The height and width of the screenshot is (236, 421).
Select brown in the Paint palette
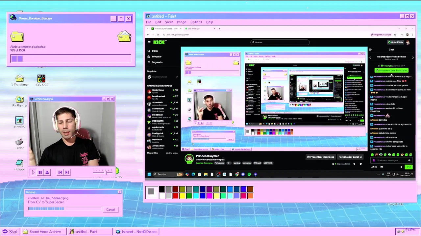250,189
